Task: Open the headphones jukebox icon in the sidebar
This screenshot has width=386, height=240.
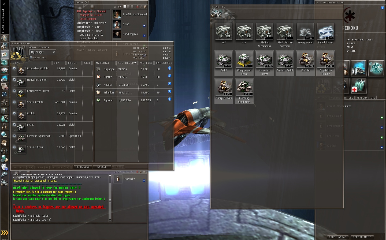Action: click(5, 151)
